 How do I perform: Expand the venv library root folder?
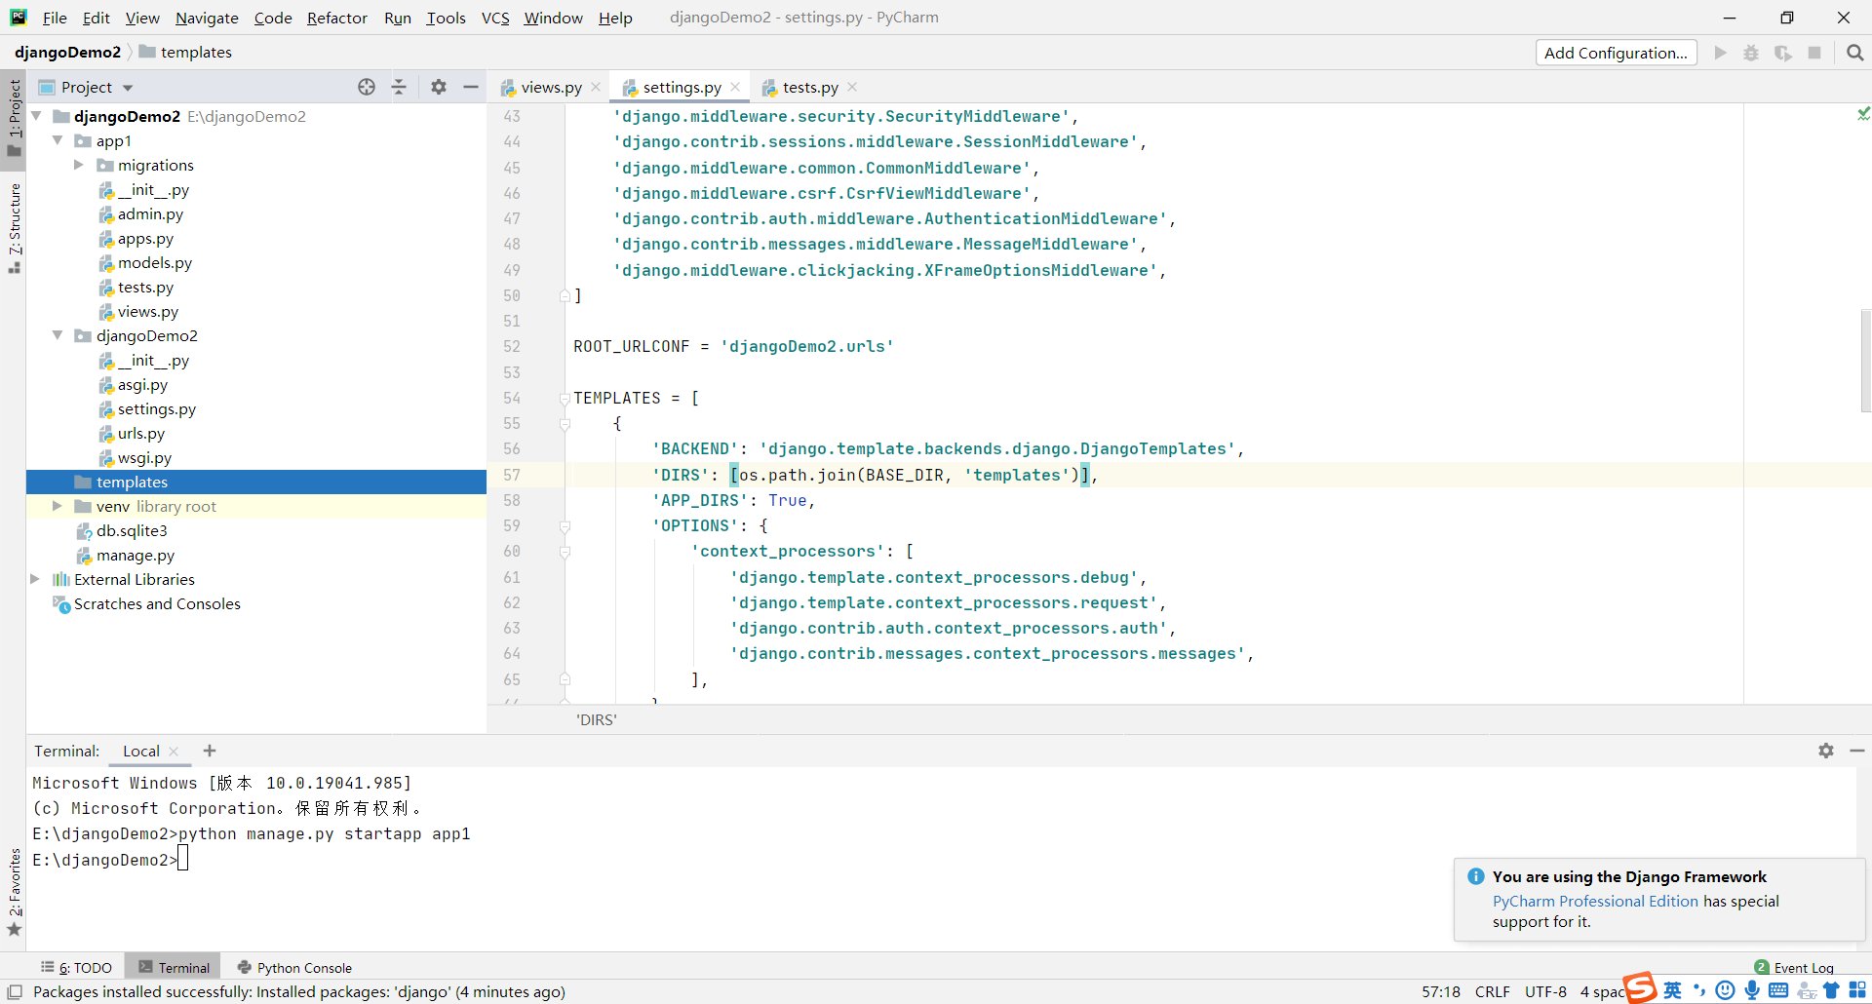58,506
